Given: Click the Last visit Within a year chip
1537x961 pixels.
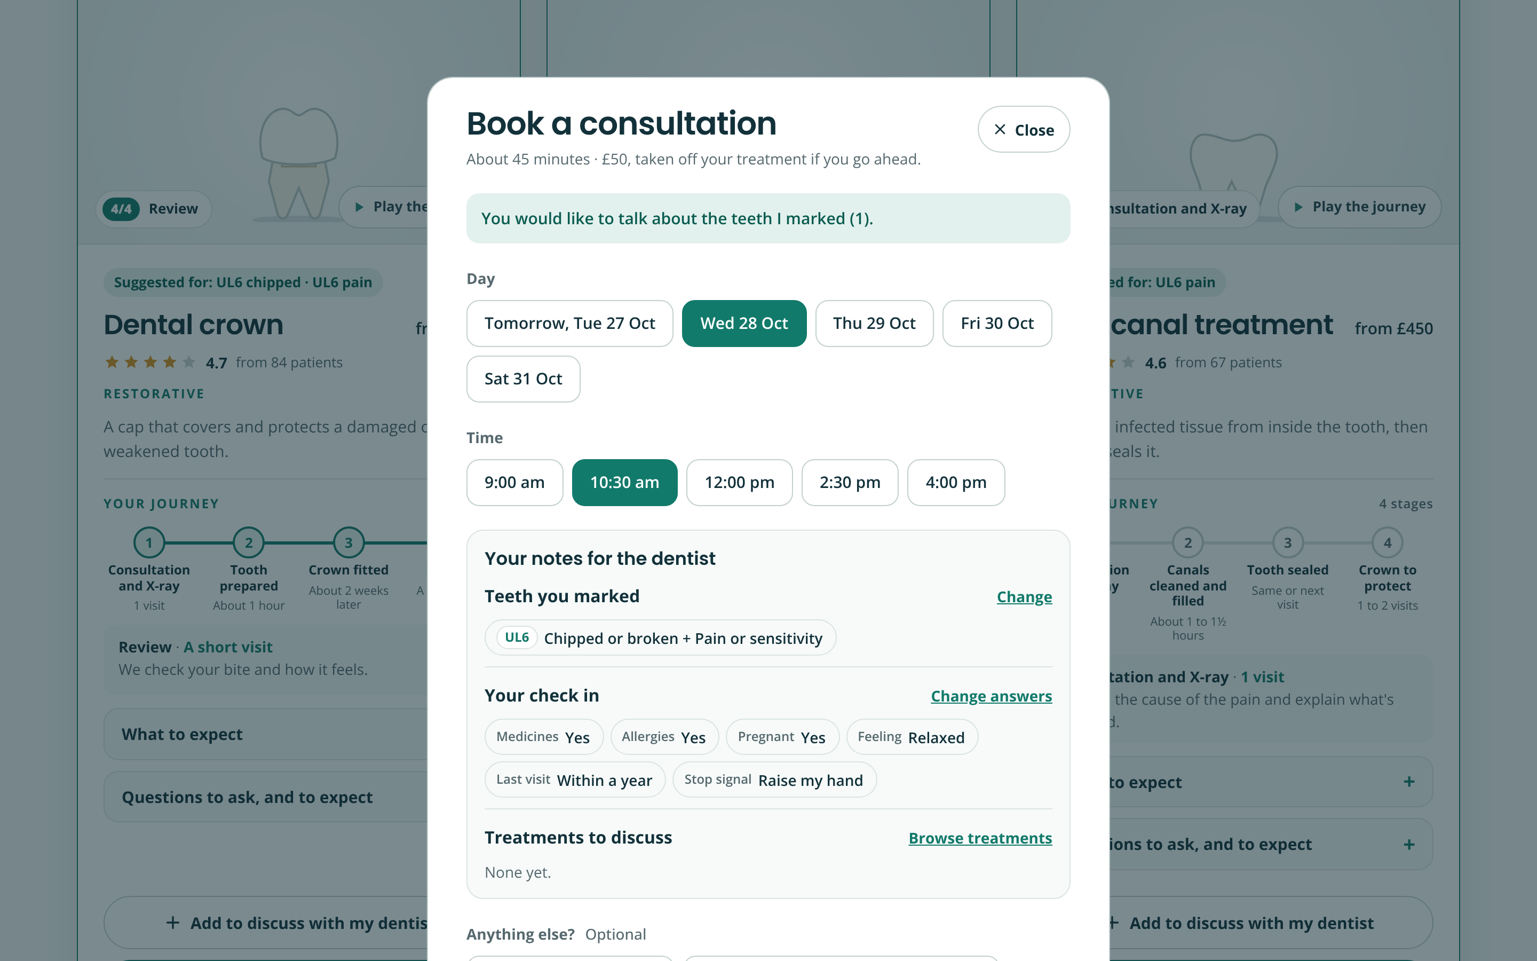Looking at the screenshot, I should click(x=575, y=780).
